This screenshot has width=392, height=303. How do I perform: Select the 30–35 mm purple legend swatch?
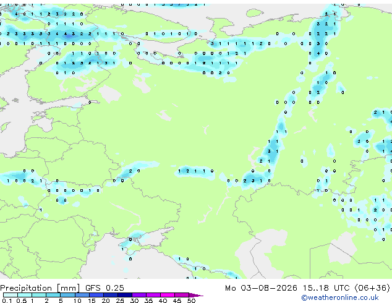138,295
